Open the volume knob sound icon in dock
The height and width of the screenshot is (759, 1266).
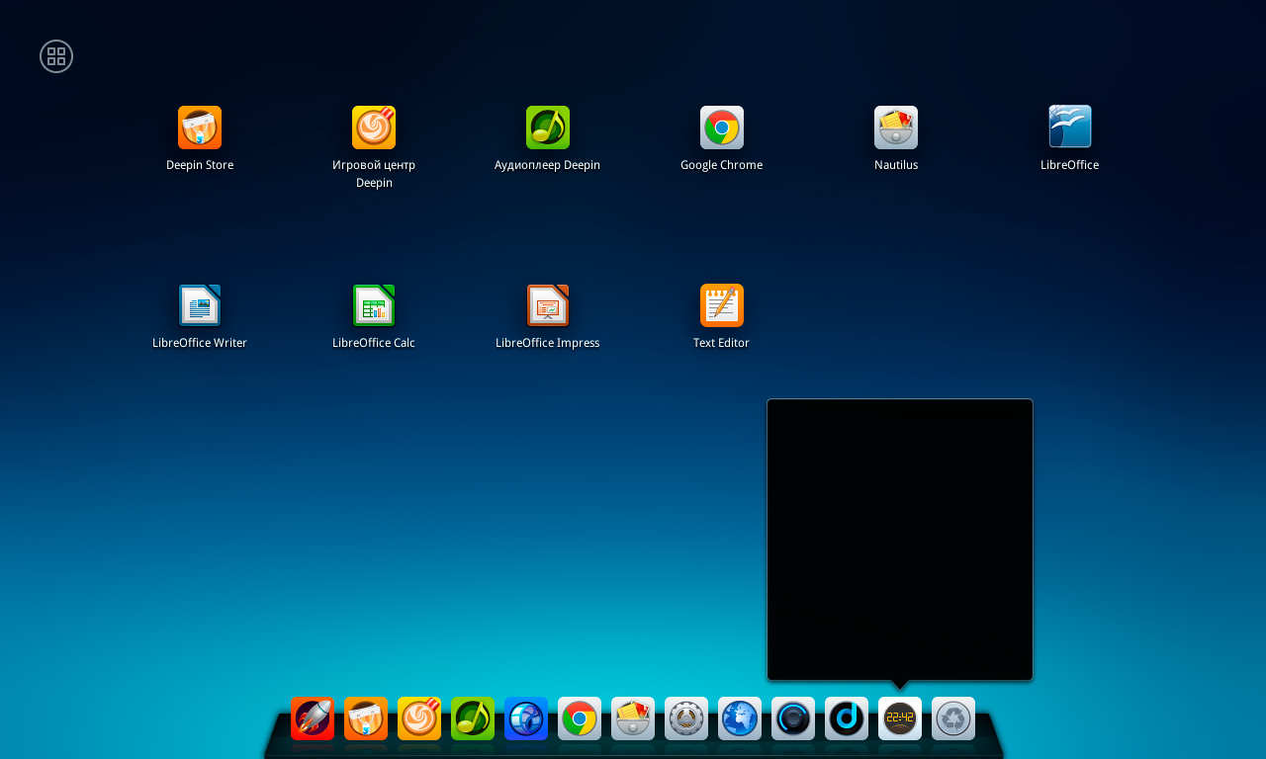pyautogui.click(x=793, y=718)
